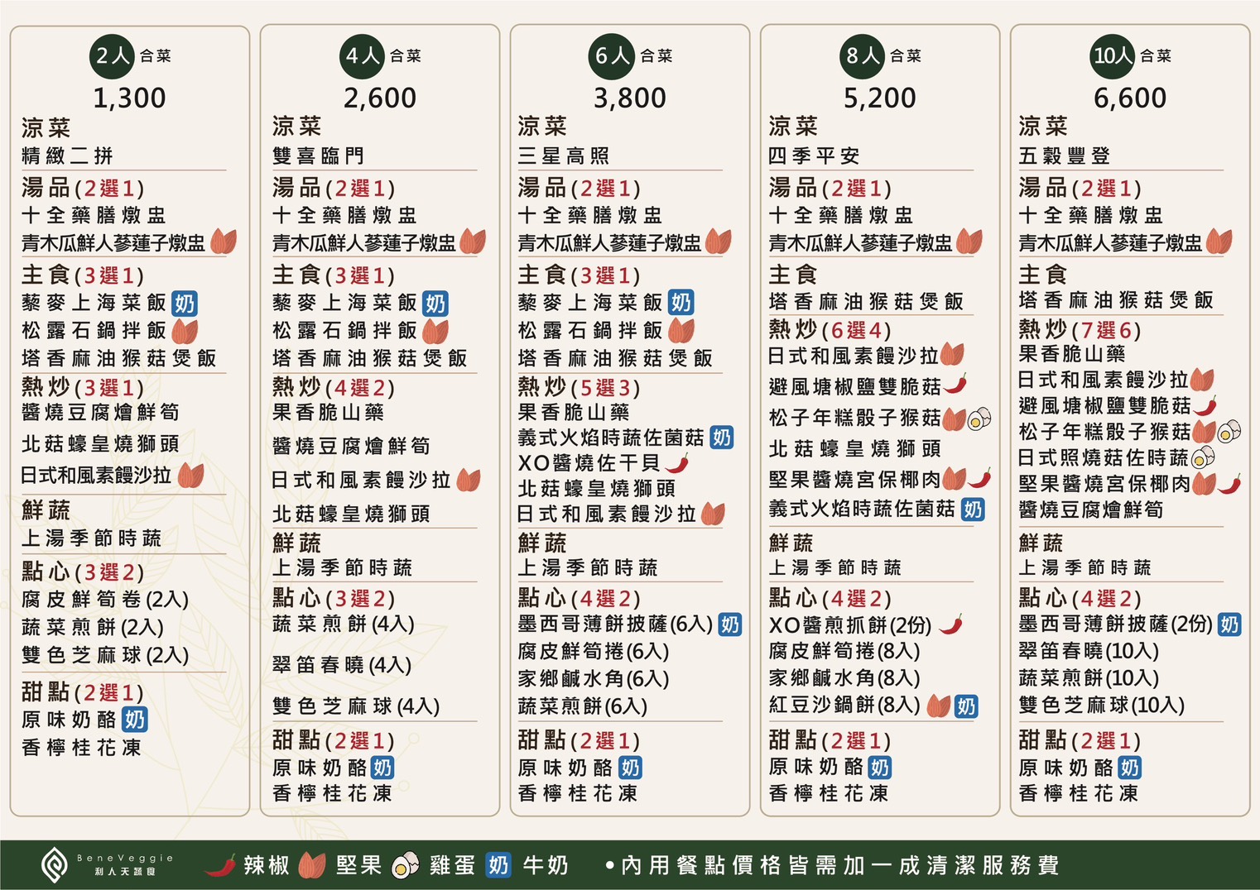Click the nut legend icon beside 堅果
The image size is (1260, 890).
click(x=312, y=865)
